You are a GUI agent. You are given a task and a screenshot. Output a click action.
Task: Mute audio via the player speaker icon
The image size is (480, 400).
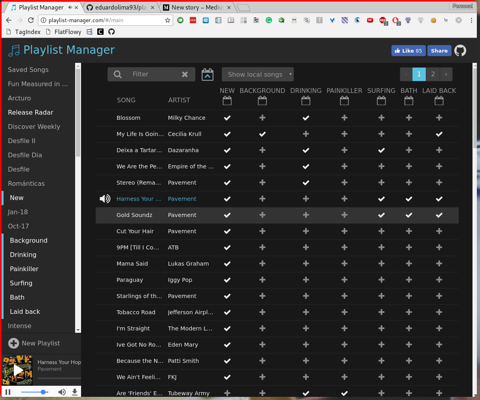(62, 392)
